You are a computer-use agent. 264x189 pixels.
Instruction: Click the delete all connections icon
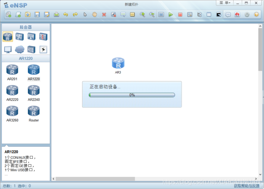tap(113, 14)
